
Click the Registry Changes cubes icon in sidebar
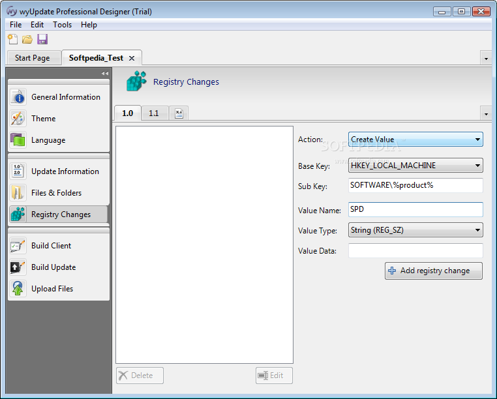(x=18, y=214)
